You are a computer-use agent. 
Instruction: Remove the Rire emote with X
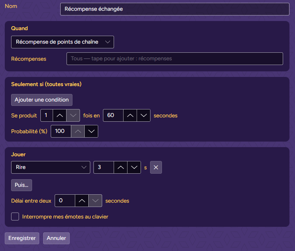tap(156, 167)
